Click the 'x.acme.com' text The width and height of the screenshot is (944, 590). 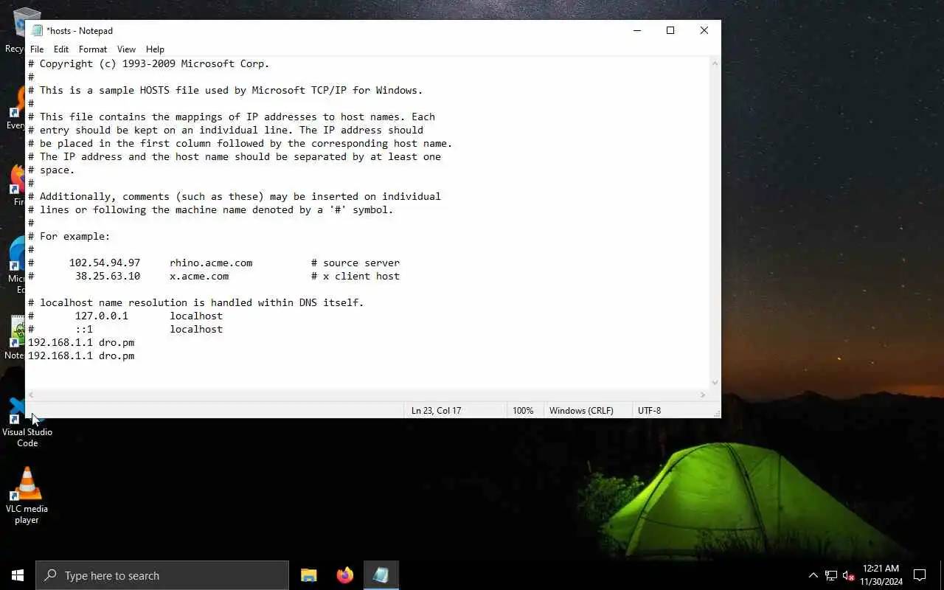pos(199,276)
